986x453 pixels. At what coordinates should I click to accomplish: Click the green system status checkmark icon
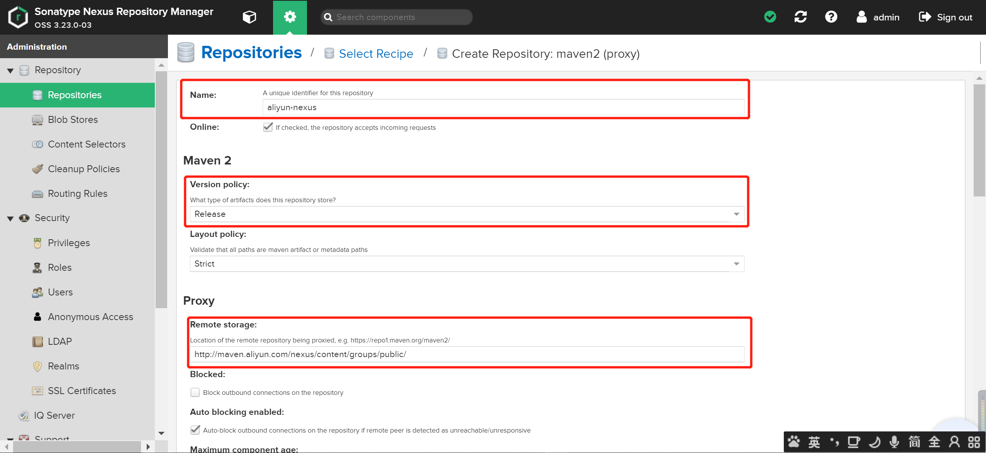coord(770,17)
